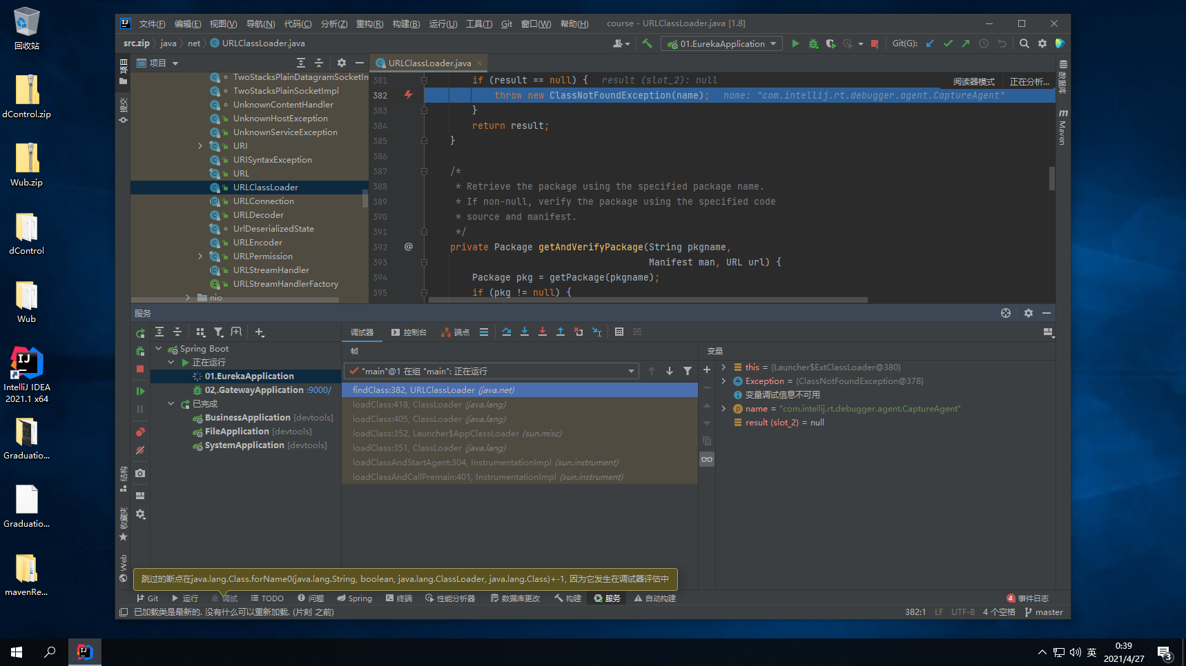Expand the URLPermission tree node

pyautogui.click(x=200, y=256)
